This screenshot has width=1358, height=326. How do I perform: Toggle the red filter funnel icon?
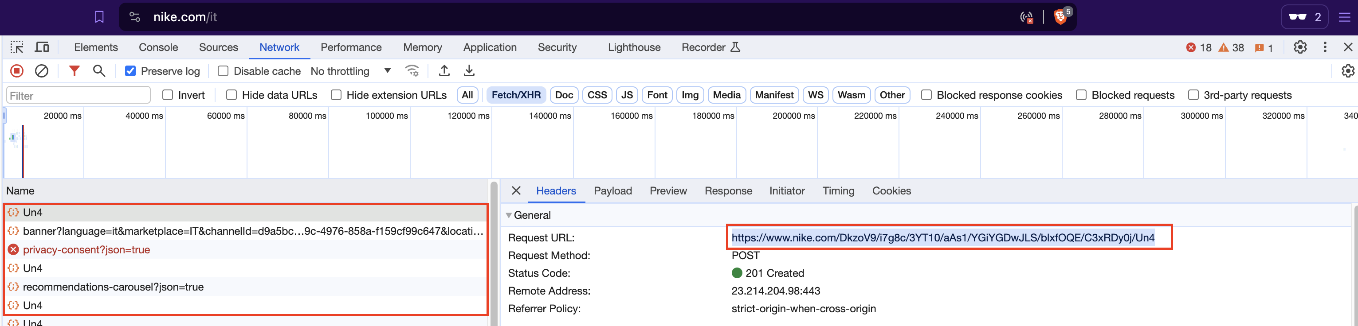(75, 70)
